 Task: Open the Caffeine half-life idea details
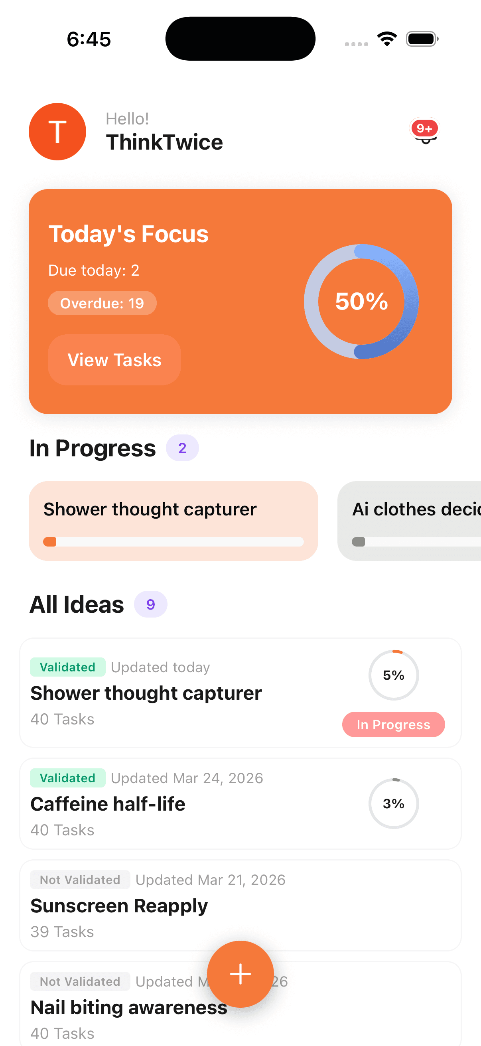pos(162,803)
